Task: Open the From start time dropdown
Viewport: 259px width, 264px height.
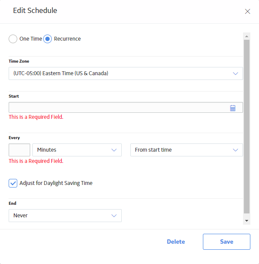Action: pos(186,150)
